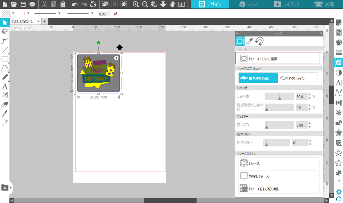The width and height of the screenshot is (343, 203).
Task: Expand the library side drawer arrow
Action: pyautogui.click(x=11, y=188)
